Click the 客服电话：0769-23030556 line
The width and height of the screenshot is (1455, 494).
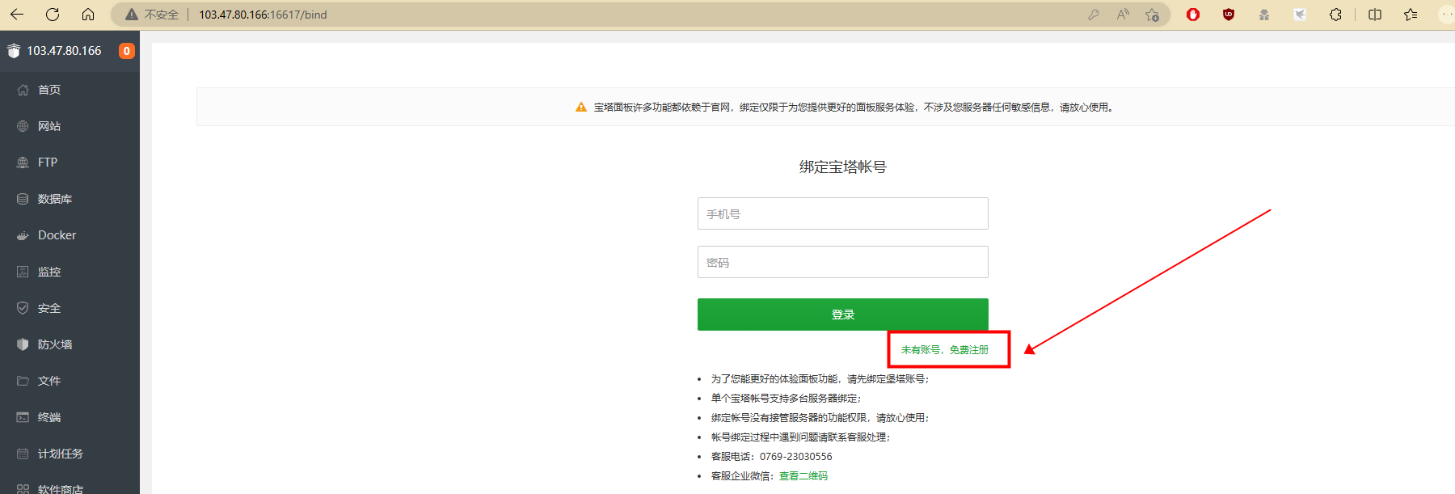pyautogui.click(x=771, y=457)
